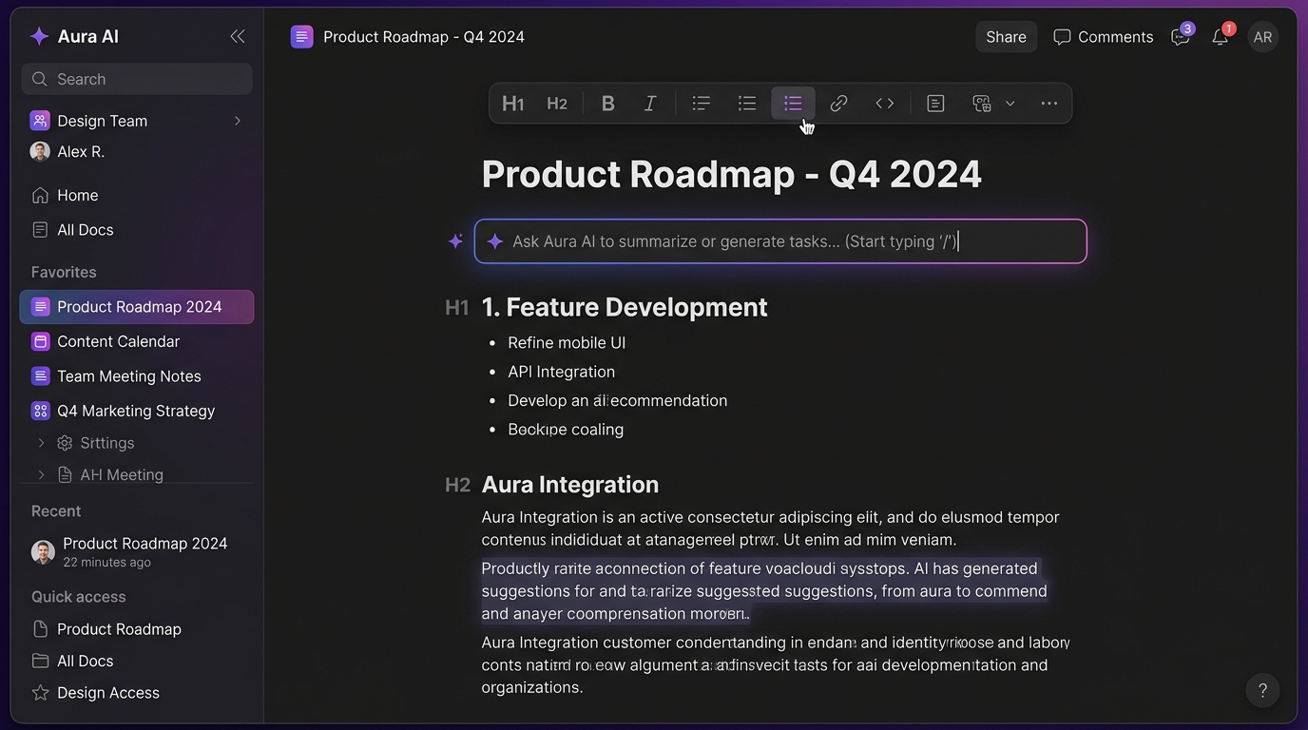Apply Heading 1 from the formatting toolbar
The image size is (1308, 730).
[512, 104]
